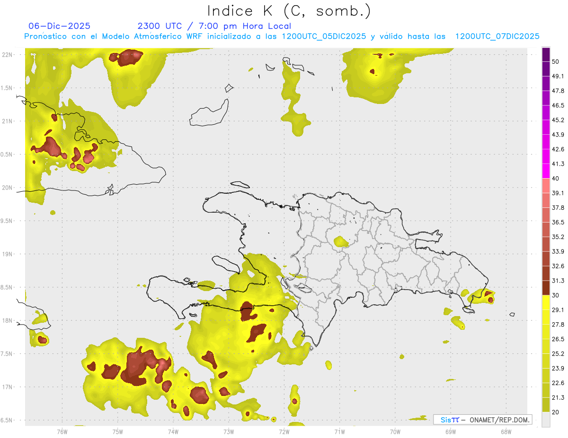
Task: Click the '22N' latitude label
Action: coord(8,55)
